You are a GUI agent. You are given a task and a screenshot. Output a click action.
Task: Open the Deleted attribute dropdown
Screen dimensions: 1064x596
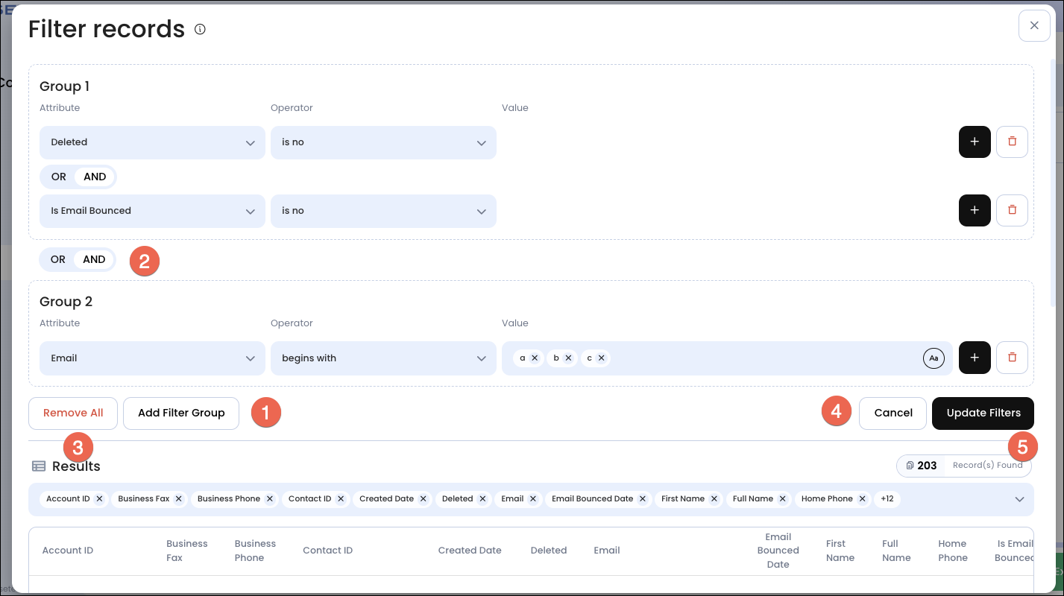coord(152,142)
